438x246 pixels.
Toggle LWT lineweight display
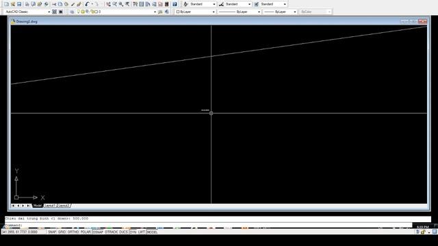(x=142, y=232)
